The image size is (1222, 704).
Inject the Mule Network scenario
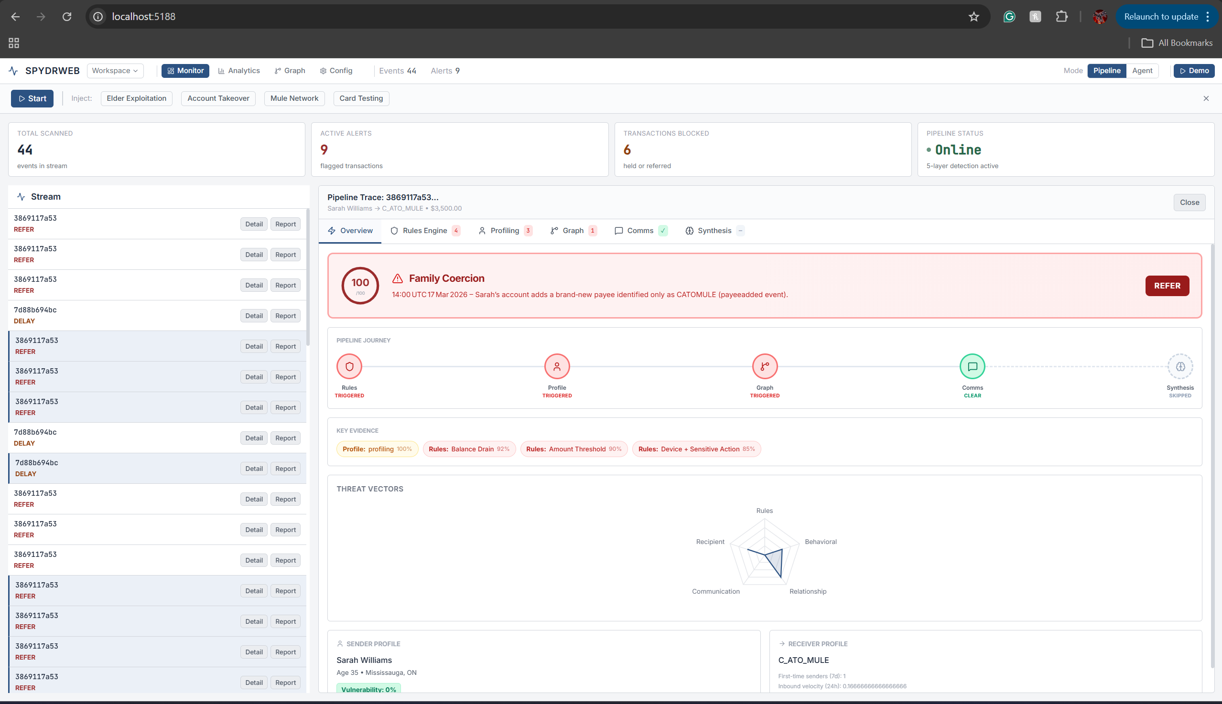coord(294,99)
